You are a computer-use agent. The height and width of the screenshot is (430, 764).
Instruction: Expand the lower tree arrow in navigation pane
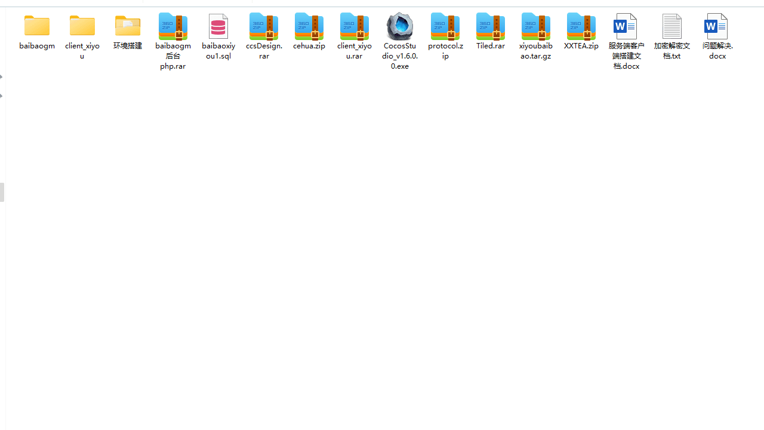[x=1, y=96]
